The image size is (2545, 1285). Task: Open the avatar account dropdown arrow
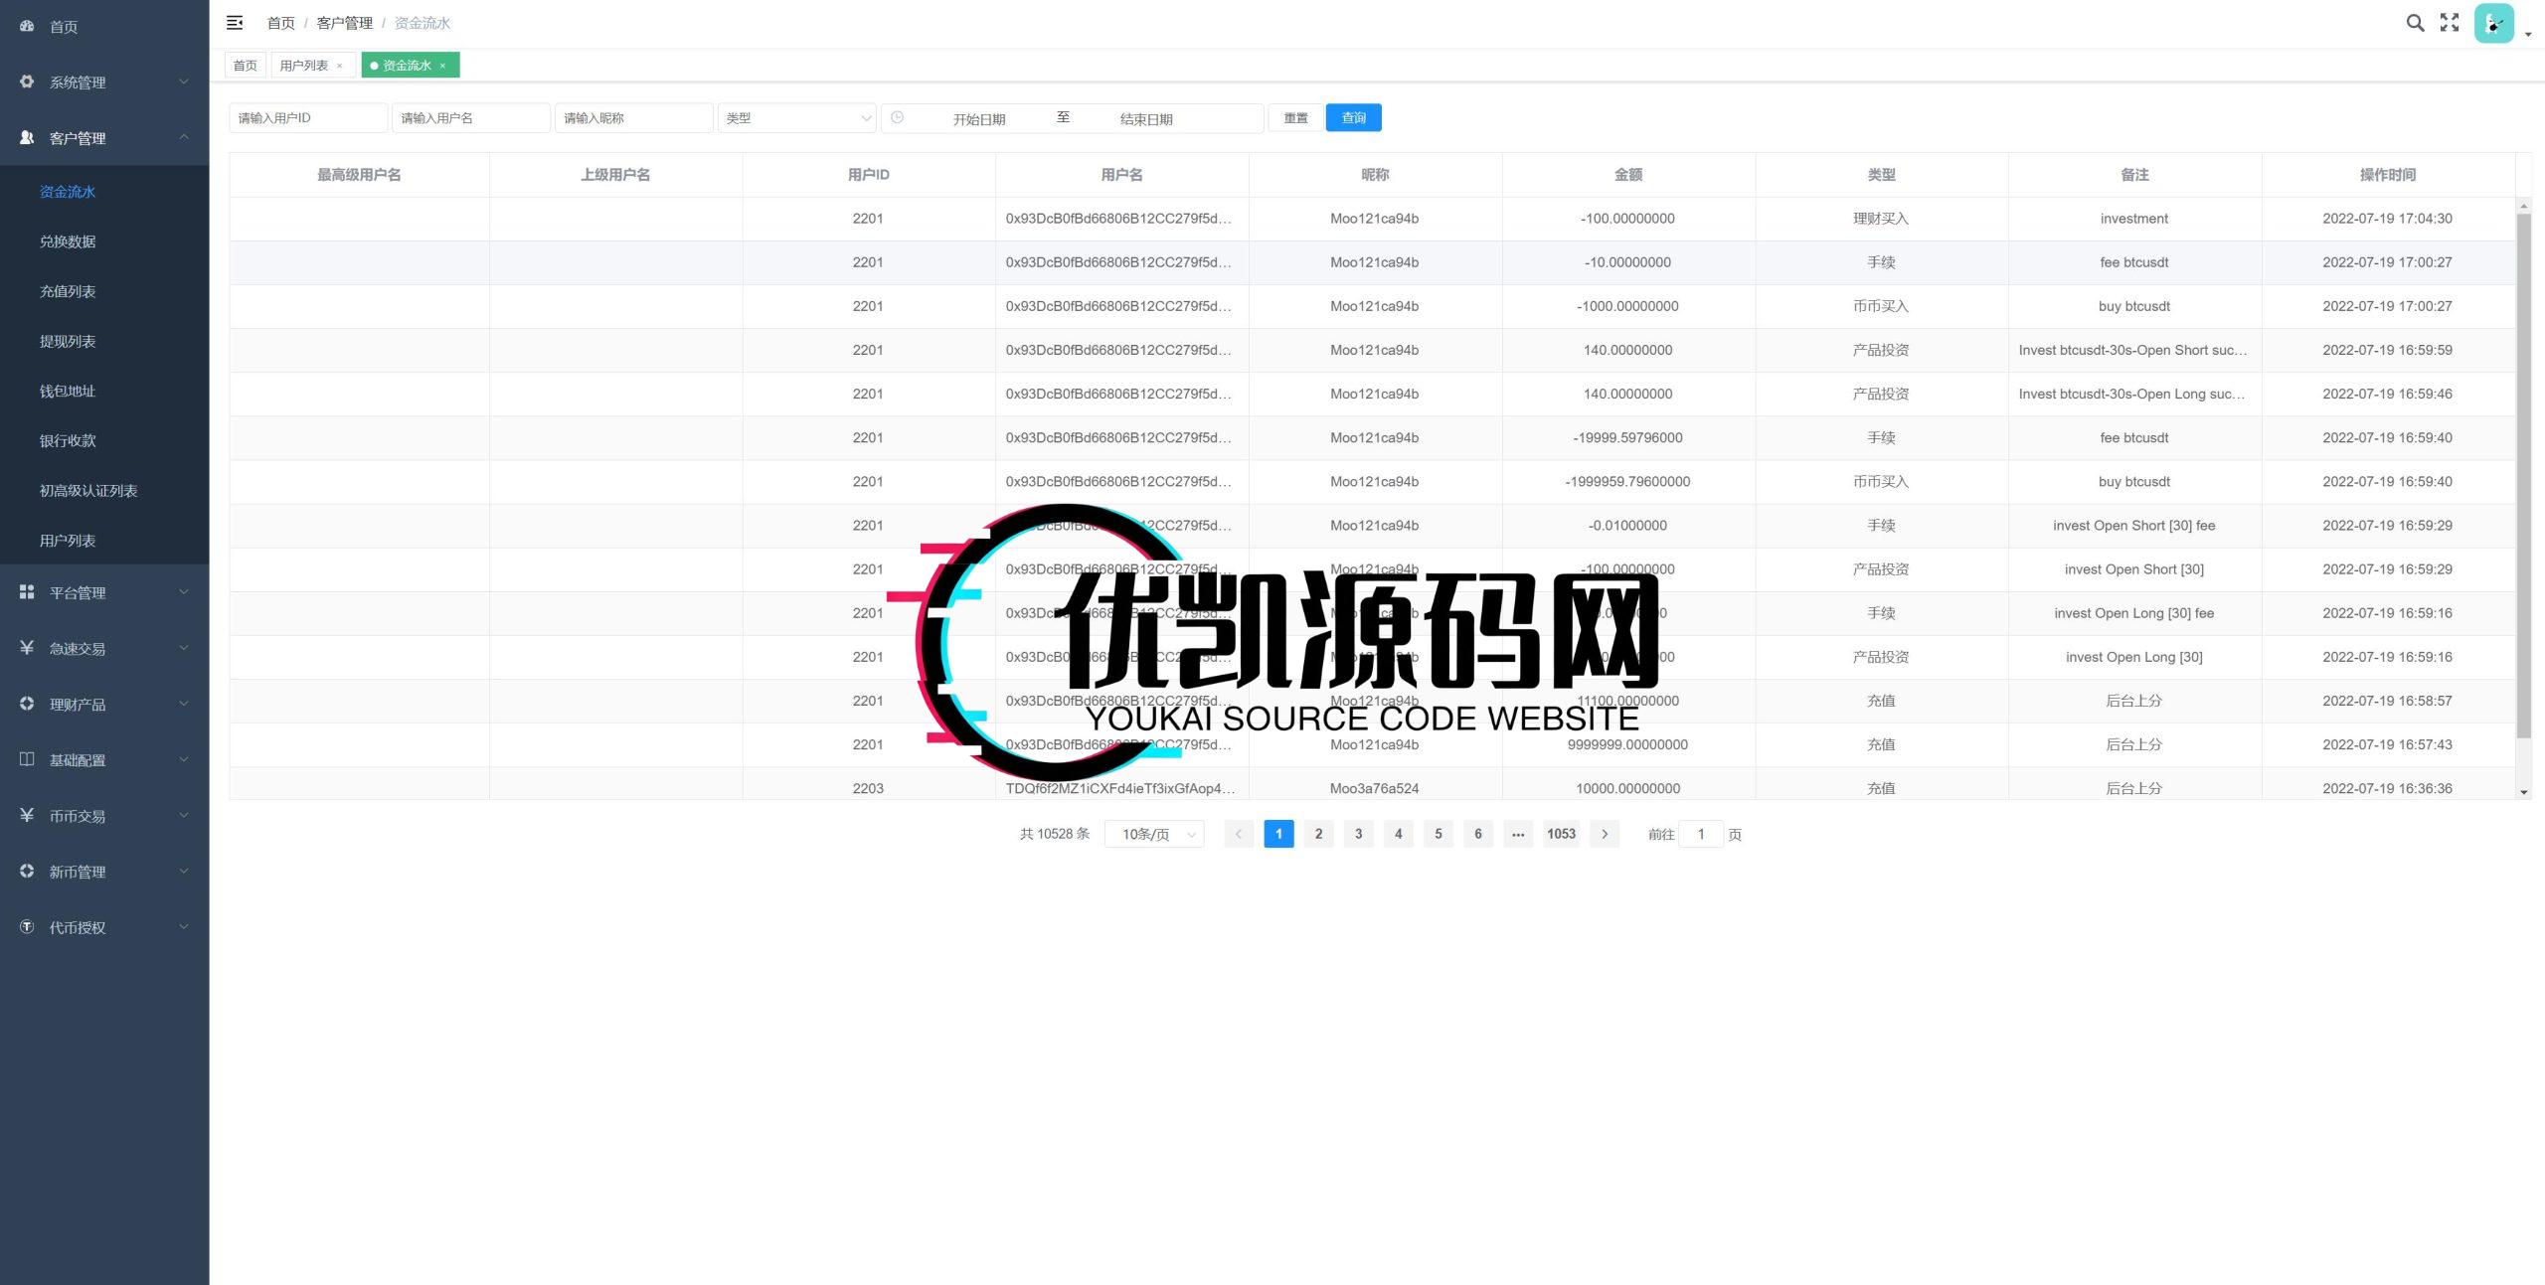click(2526, 34)
